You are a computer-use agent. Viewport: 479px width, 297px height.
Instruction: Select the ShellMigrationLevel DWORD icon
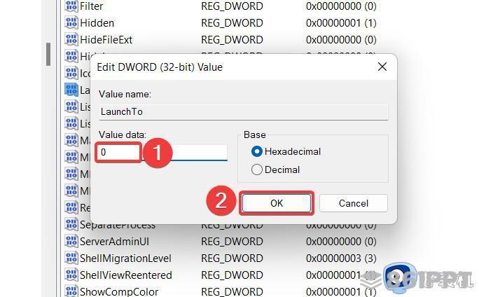(x=71, y=258)
